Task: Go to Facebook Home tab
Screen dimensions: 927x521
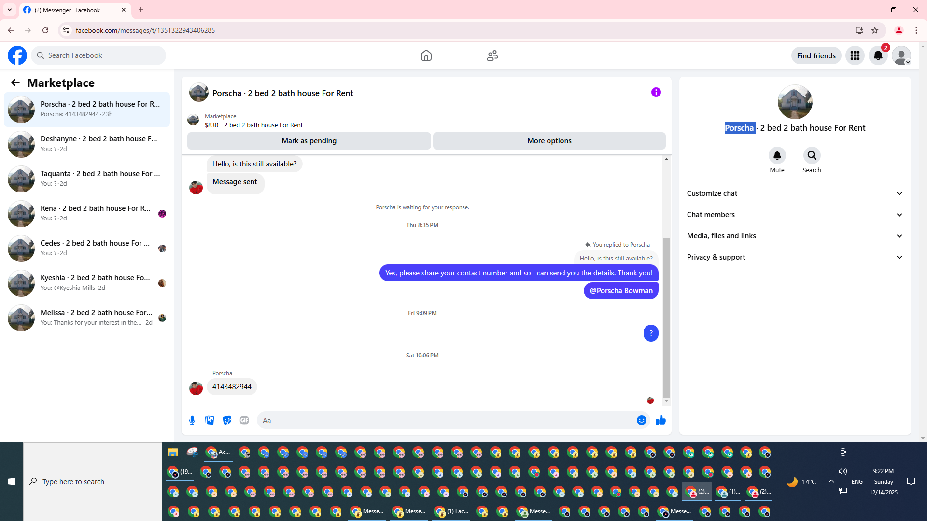Action: click(426, 55)
